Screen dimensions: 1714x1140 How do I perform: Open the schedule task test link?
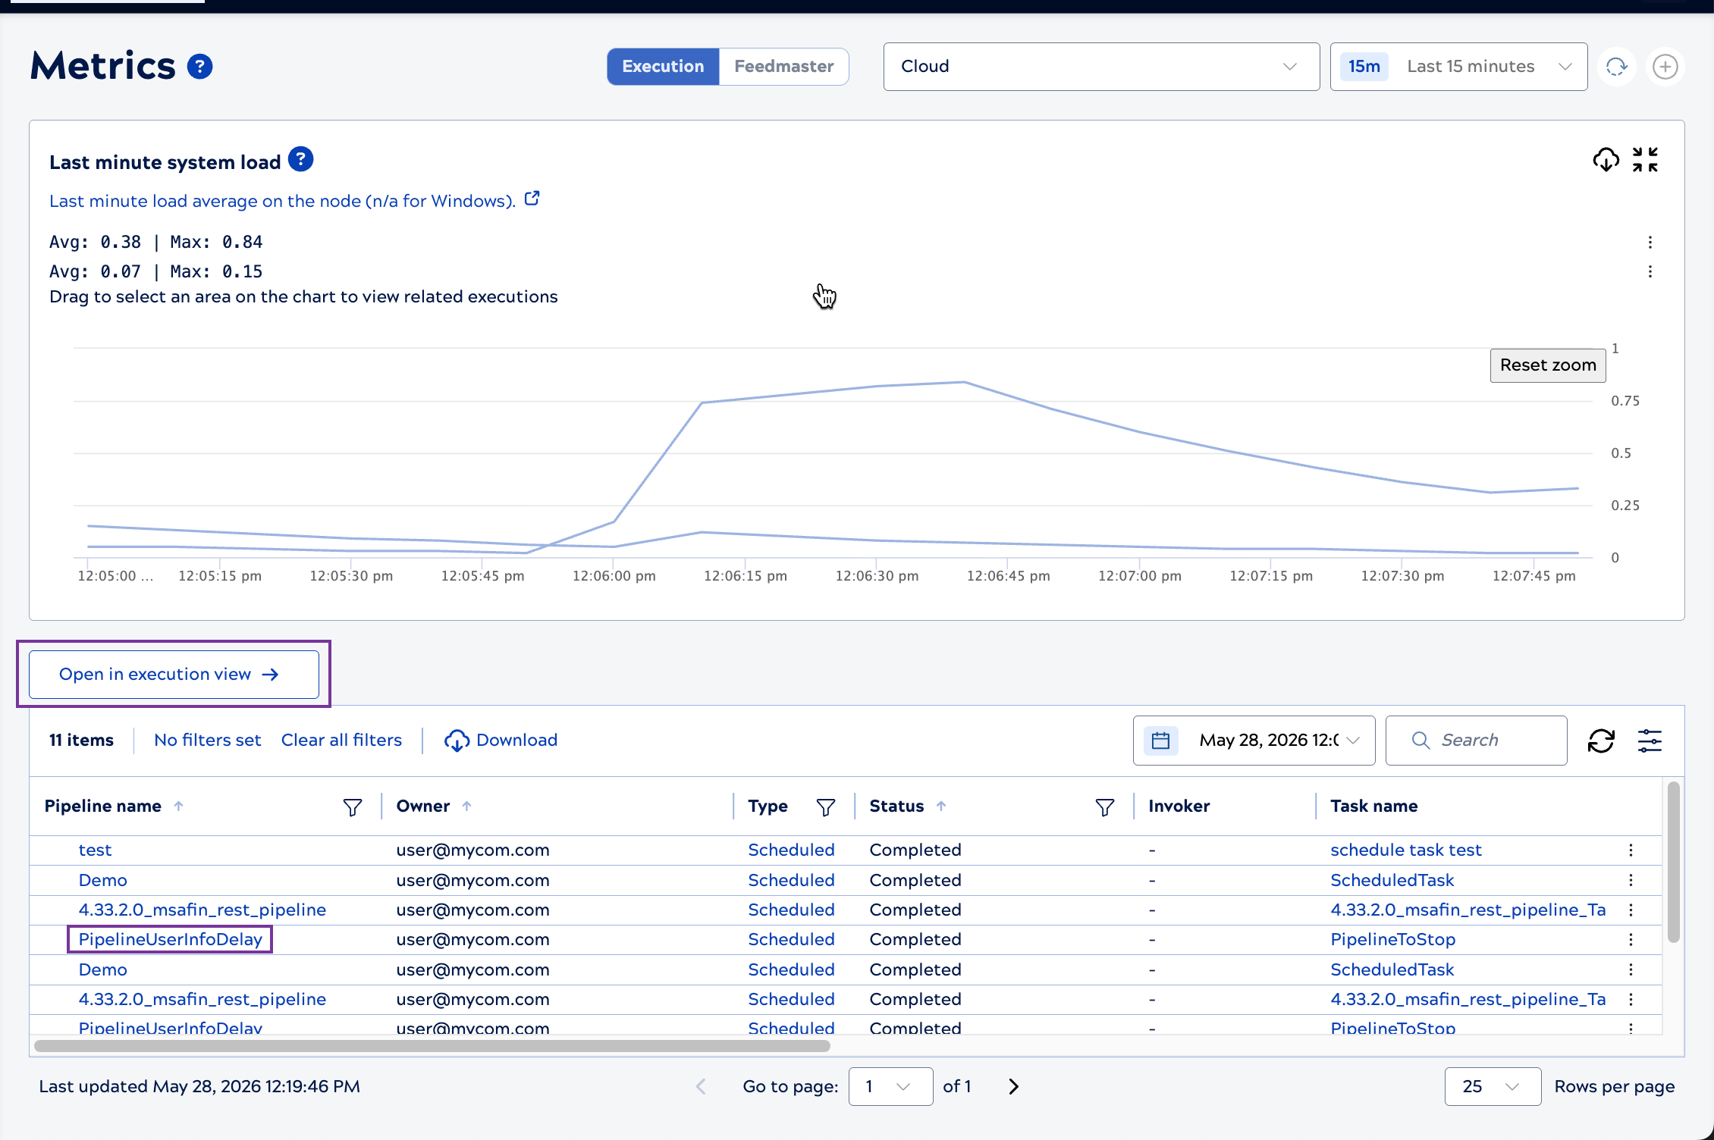pos(1405,850)
